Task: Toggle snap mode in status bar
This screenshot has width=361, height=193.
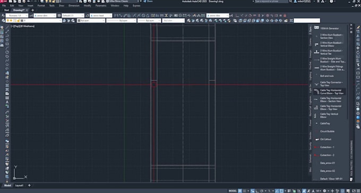Action: (x=244, y=191)
